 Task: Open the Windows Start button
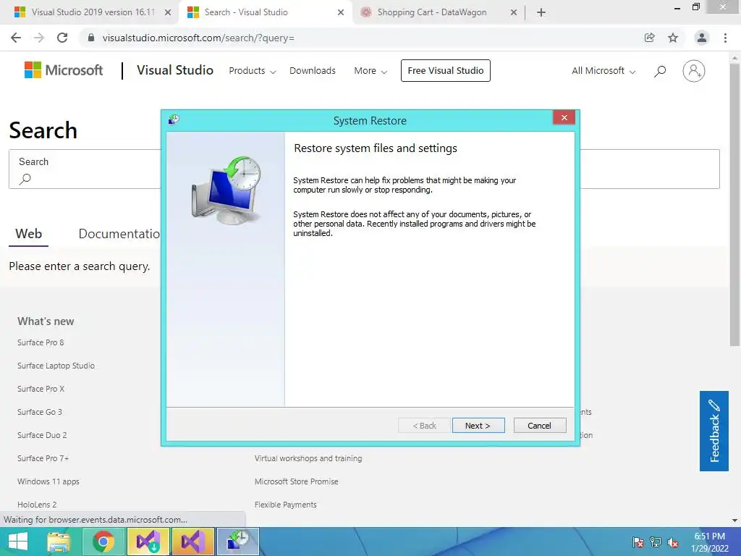click(x=18, y=542)
